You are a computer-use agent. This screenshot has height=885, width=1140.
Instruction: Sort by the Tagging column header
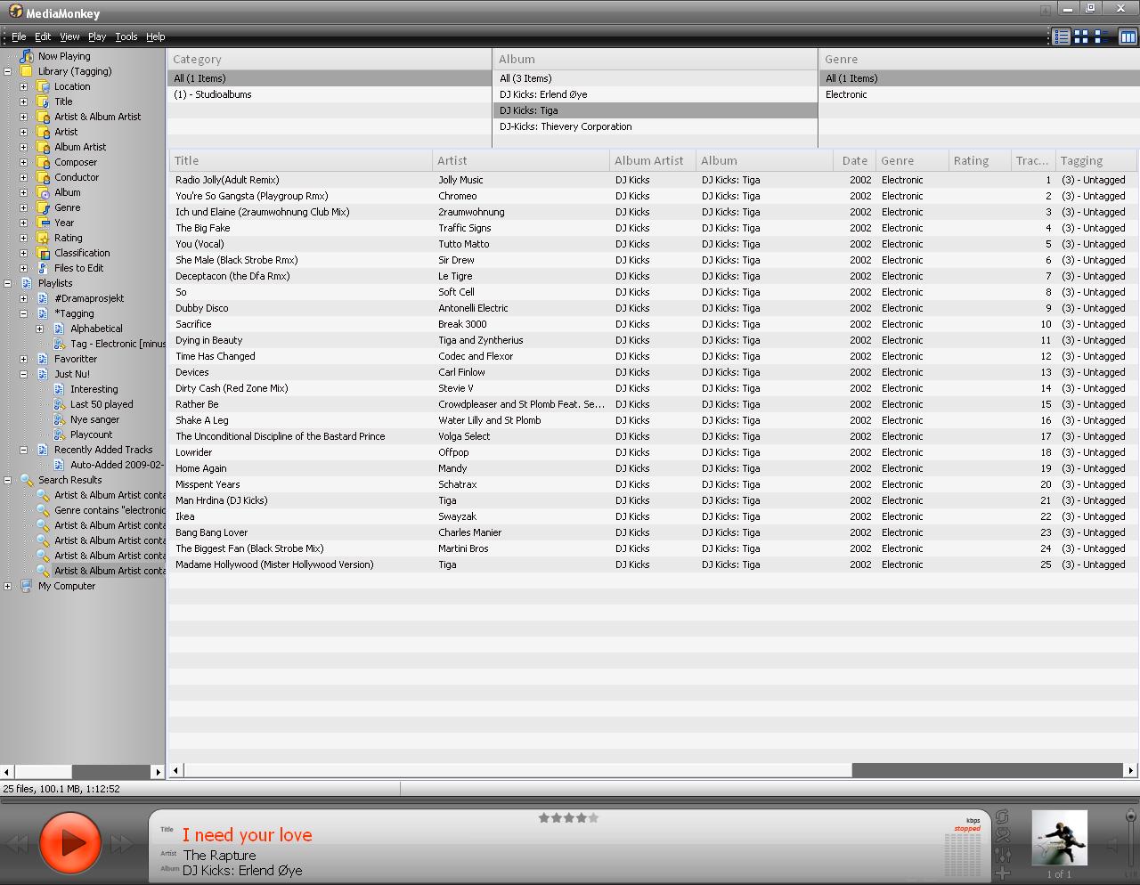coord(1096,160)
